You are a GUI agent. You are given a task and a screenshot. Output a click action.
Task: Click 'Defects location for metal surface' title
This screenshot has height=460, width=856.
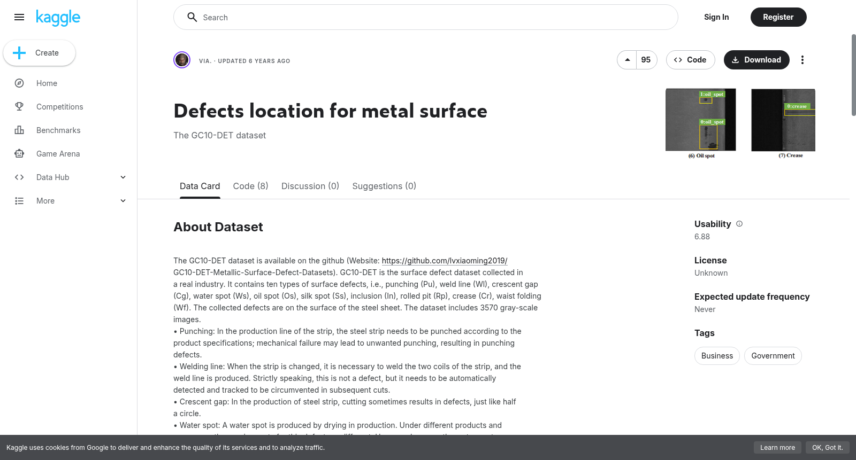(x=330, y=111)
